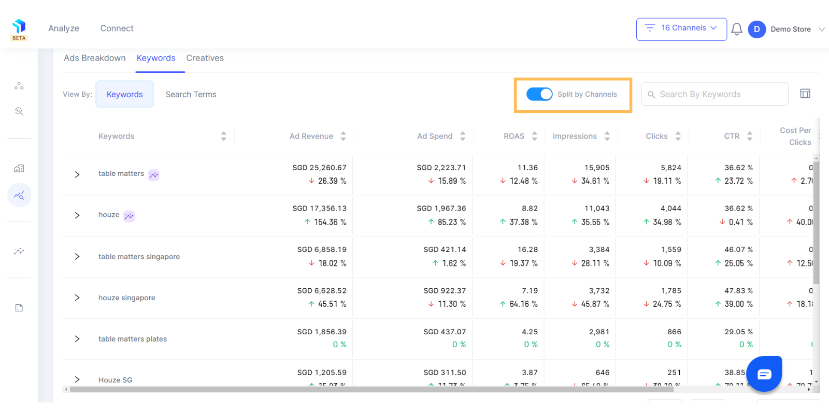Click the Houze SG keyword
This screenshot has width=829, height=414.
[116, 380]
